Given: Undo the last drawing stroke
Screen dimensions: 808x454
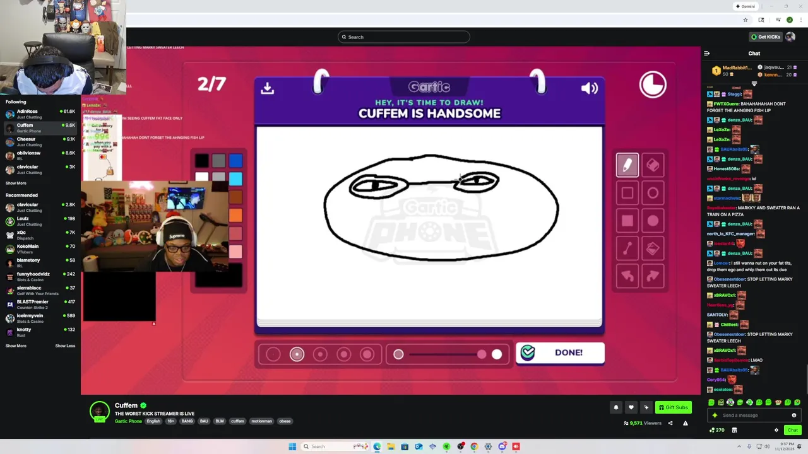Looking at the screenshot, I should click(x=627, y=276).
